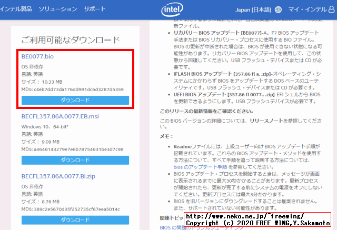The width and height of the screenshot is (337, 230).
Task: Open BIOS の問題のトラブルシューティング link
Action: coord(201,228)
